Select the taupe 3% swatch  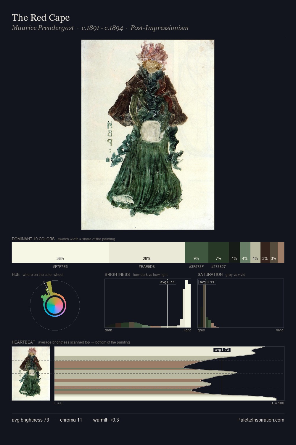274,252
